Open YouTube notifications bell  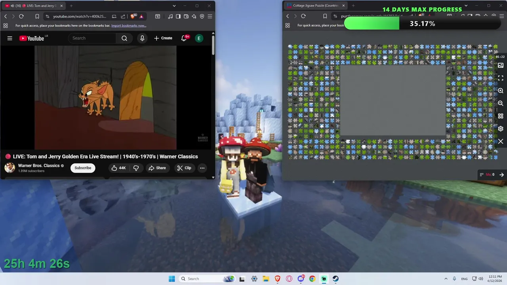pyautogui.click(x=184, y=38)
